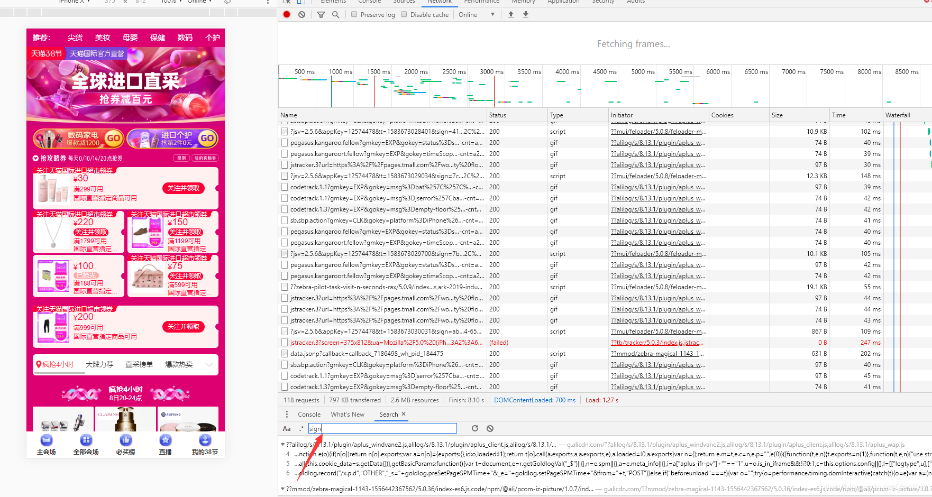Screen dimensions: 932x497
Task: Select the 美妆 category in header
Action: [103, 38]
